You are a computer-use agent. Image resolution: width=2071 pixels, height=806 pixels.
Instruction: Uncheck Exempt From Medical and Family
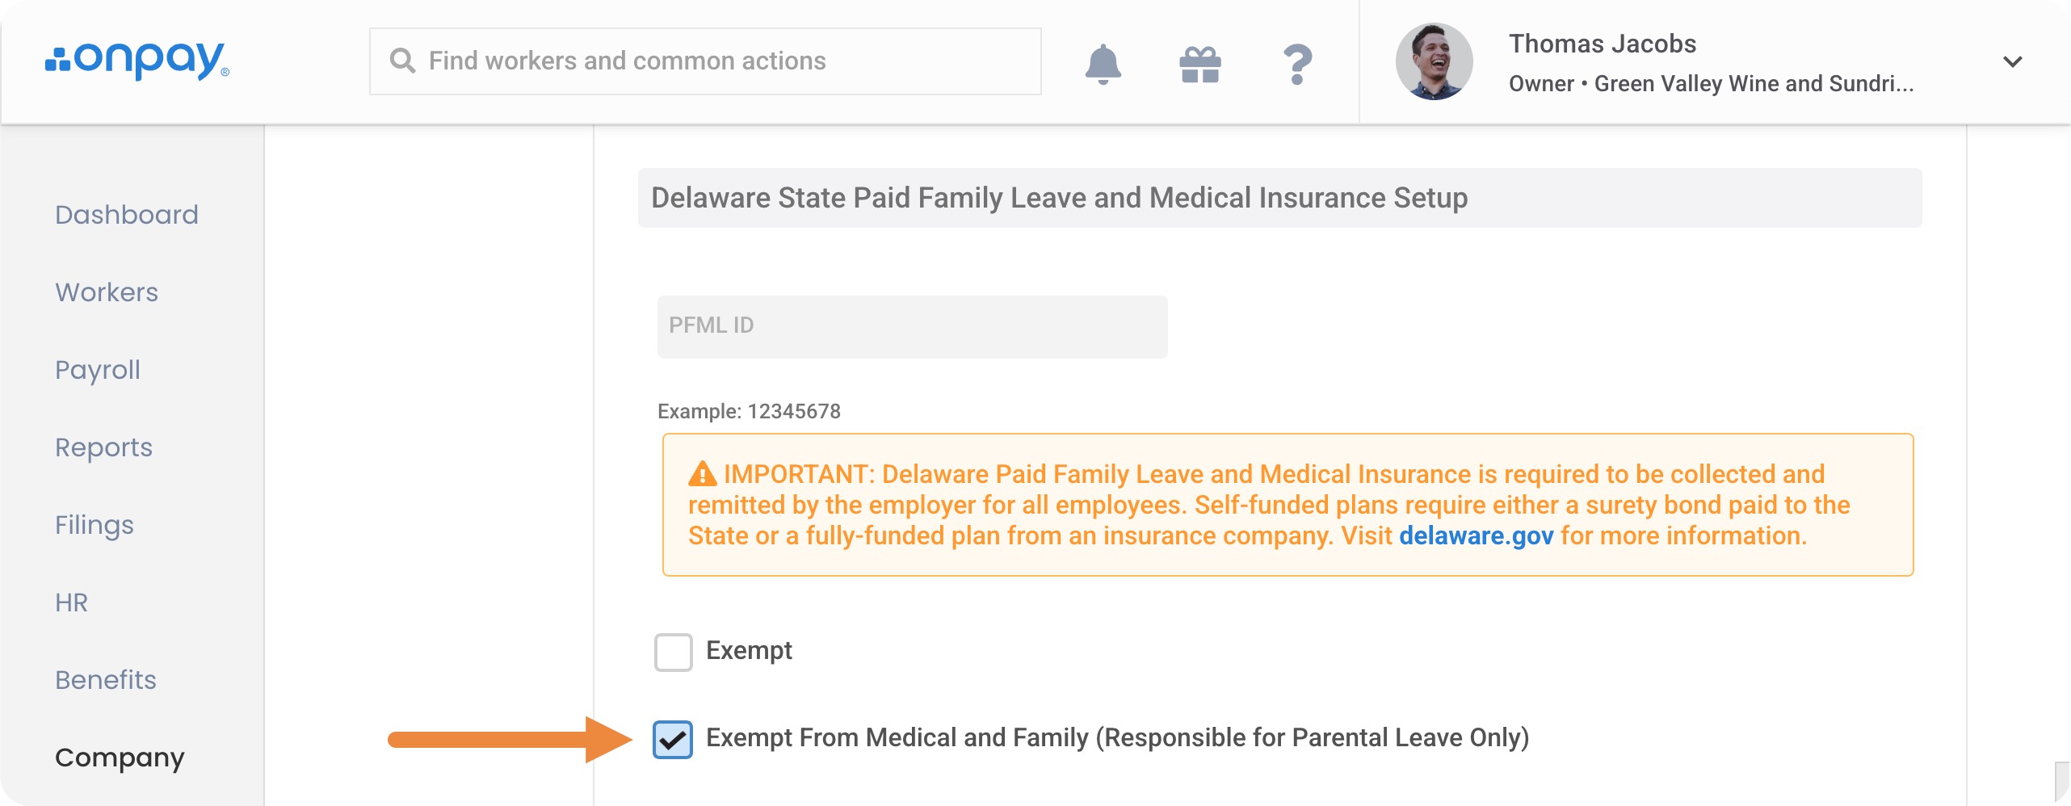coord(673,739)
